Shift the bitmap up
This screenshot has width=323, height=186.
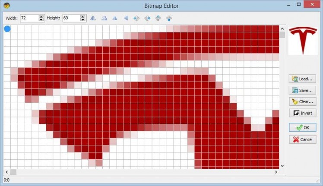coord(158,18)
